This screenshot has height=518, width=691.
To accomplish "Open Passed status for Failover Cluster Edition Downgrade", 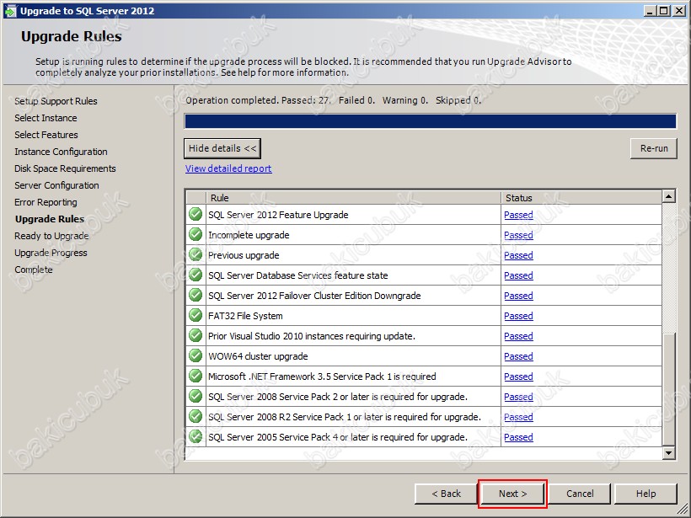I will tap(518, 296).
